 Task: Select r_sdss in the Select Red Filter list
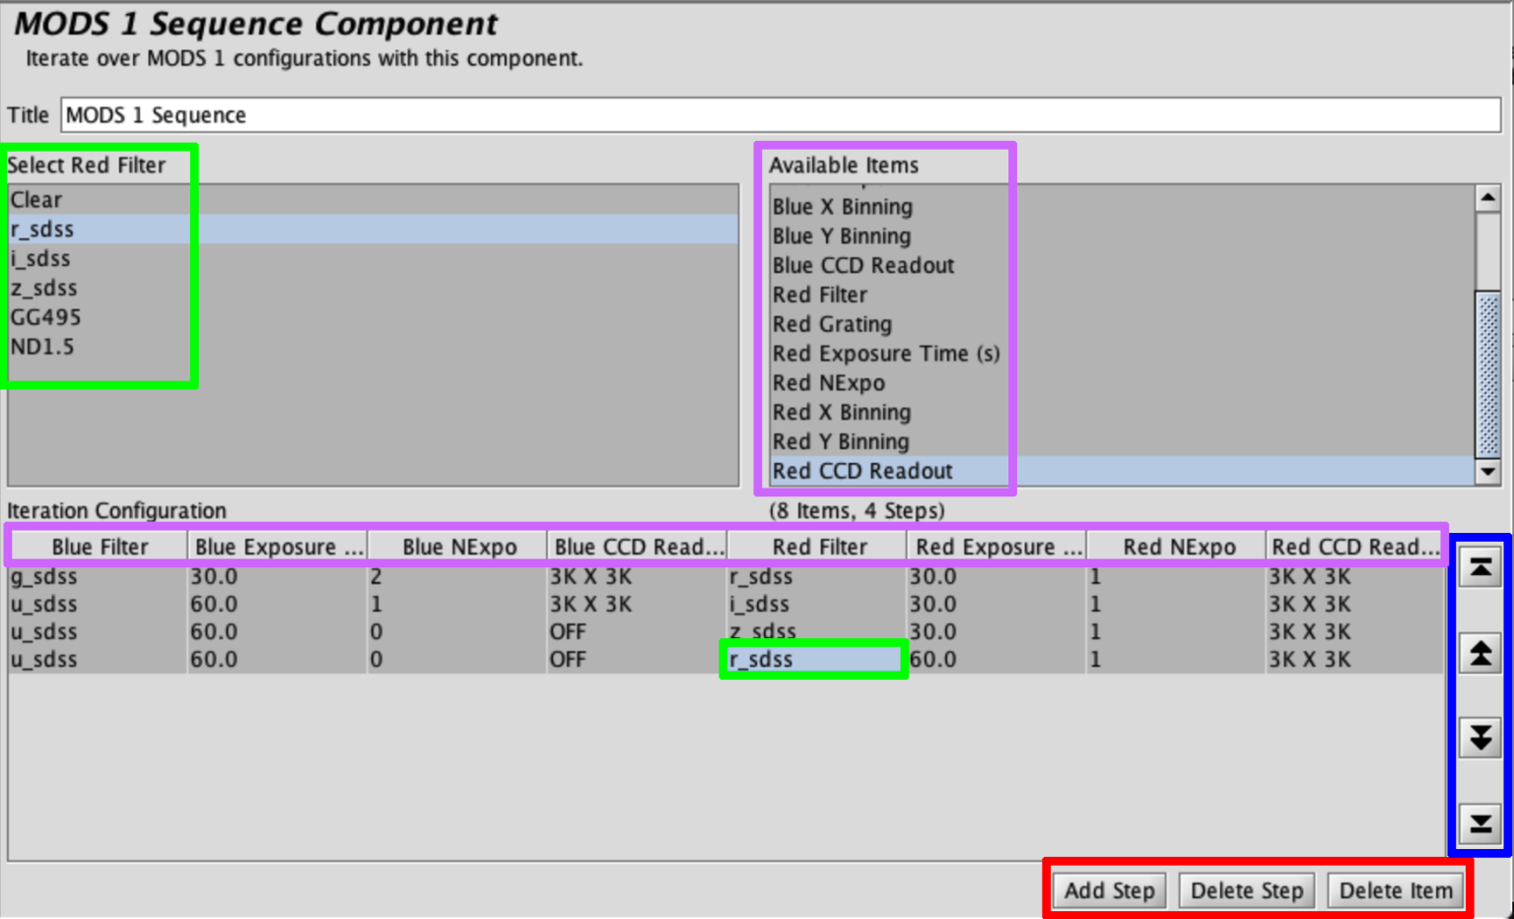[x=374, y=230]
